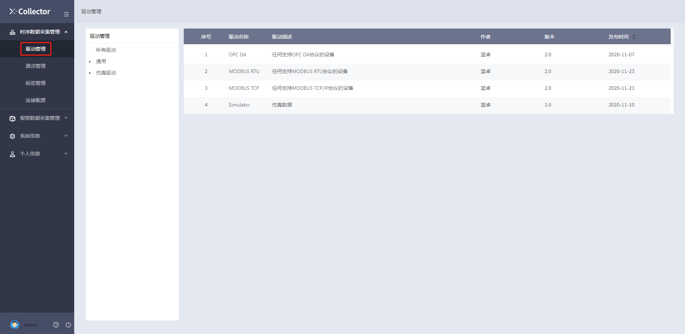Image resolution: width=685 pixels, height=334 pixels.
Task: Click the 个人信息 person icon
Action: point(12,154)
